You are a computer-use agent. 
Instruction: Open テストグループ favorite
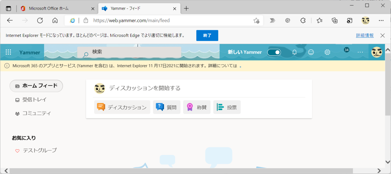pos(36,150)
